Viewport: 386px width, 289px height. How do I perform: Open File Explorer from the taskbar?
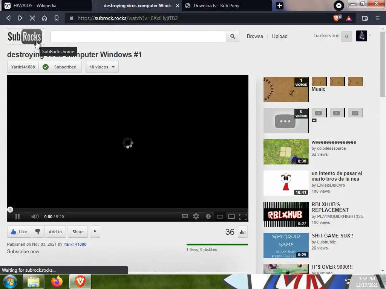point(34,281)
